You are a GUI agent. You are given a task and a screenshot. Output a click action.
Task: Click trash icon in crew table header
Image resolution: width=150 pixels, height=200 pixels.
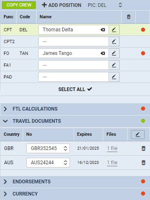pos(128,17)
